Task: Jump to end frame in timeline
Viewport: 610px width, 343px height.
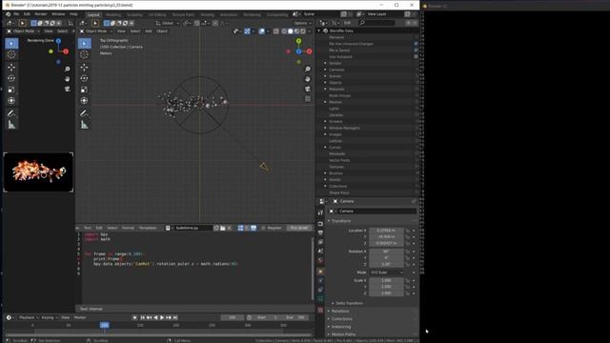Action: click(x=175, y=317)
